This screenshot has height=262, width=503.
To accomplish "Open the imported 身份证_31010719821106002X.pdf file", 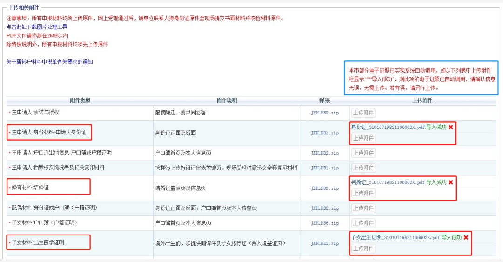I will (x=388, y=128).
